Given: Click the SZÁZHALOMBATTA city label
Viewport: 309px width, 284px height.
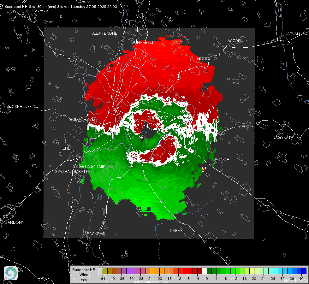Looking at the screenshot, I should point(73,171).
